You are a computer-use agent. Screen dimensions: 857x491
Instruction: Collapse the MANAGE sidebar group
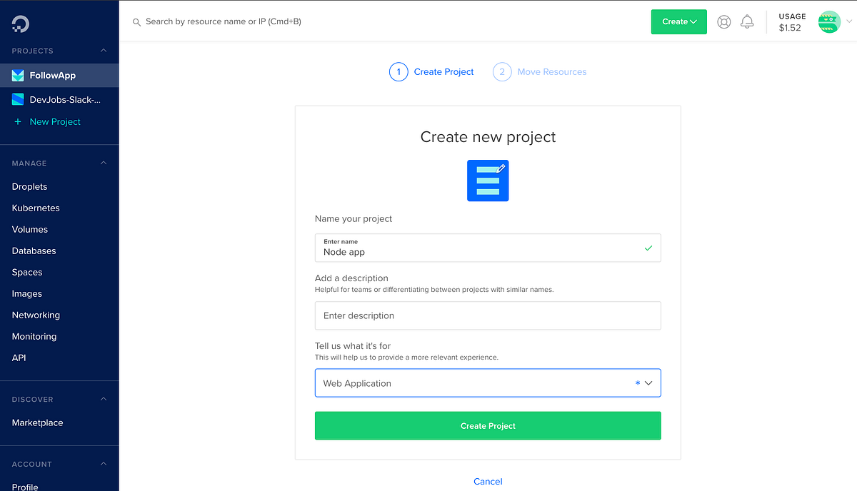(x=103, y=163)
